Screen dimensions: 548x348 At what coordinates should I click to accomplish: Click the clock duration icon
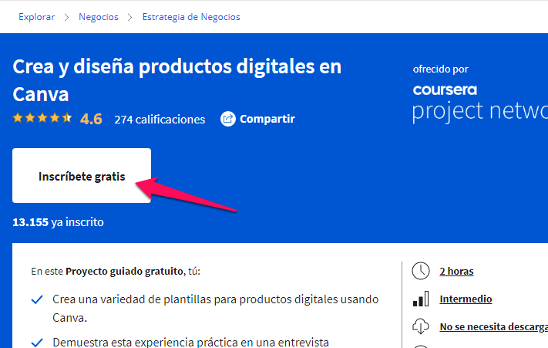tap(421, 271)
